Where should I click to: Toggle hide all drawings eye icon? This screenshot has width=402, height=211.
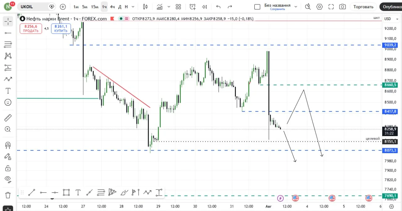point(8,180)
